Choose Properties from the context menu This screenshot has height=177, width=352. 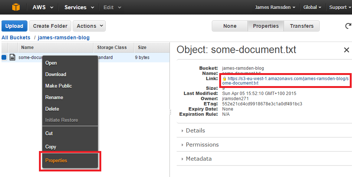coord(70,160)
